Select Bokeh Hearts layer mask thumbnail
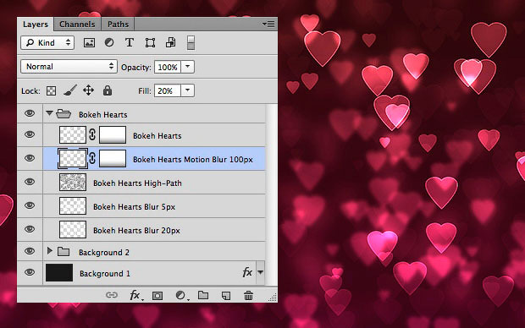525x328 pixels. pos(113,134)
